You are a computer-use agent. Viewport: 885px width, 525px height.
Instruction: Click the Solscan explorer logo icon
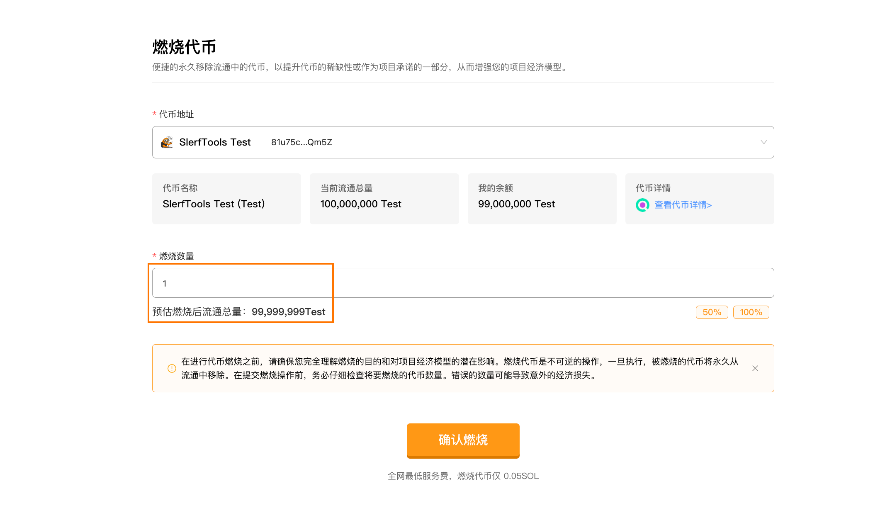(x=642, y=205)
